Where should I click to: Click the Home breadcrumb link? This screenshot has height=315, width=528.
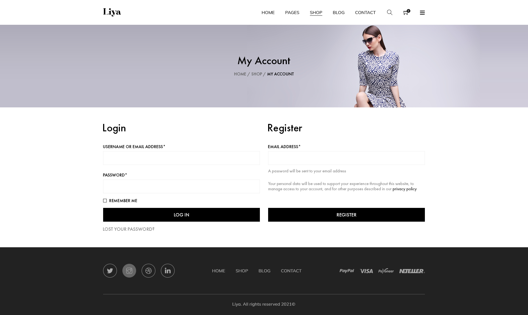240,74
